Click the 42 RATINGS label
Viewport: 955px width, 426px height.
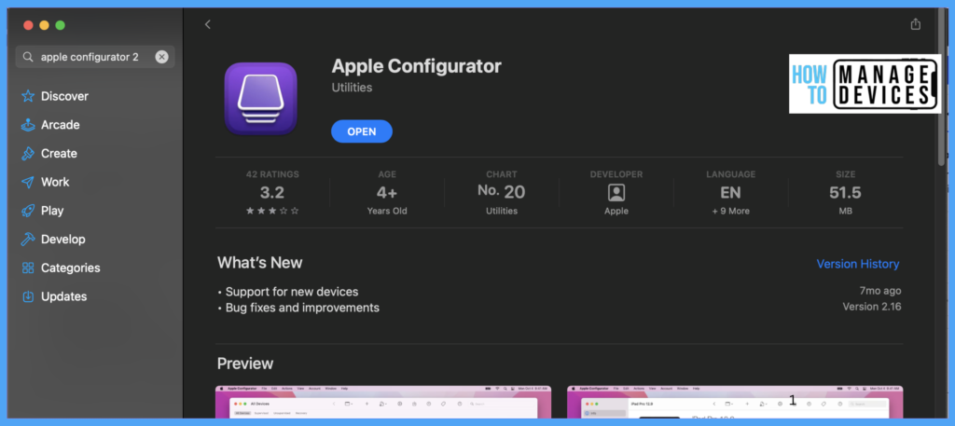272,174
